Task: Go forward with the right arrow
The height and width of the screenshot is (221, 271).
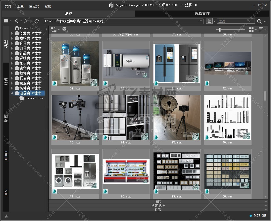Action: click(26, 21)
